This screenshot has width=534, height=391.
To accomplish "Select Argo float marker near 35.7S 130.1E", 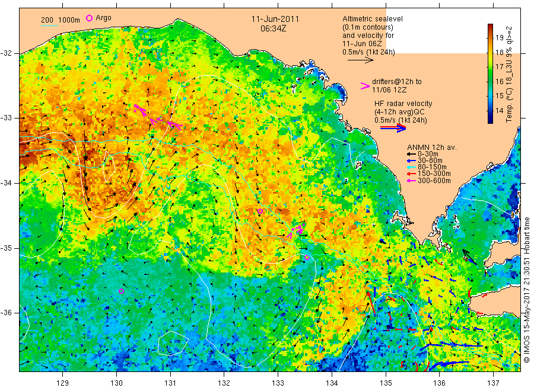I will (x=121, y=291).
